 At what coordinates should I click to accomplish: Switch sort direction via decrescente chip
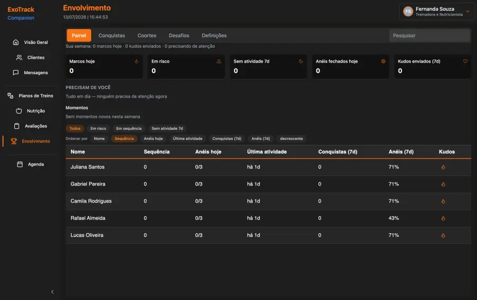(291, 138)
